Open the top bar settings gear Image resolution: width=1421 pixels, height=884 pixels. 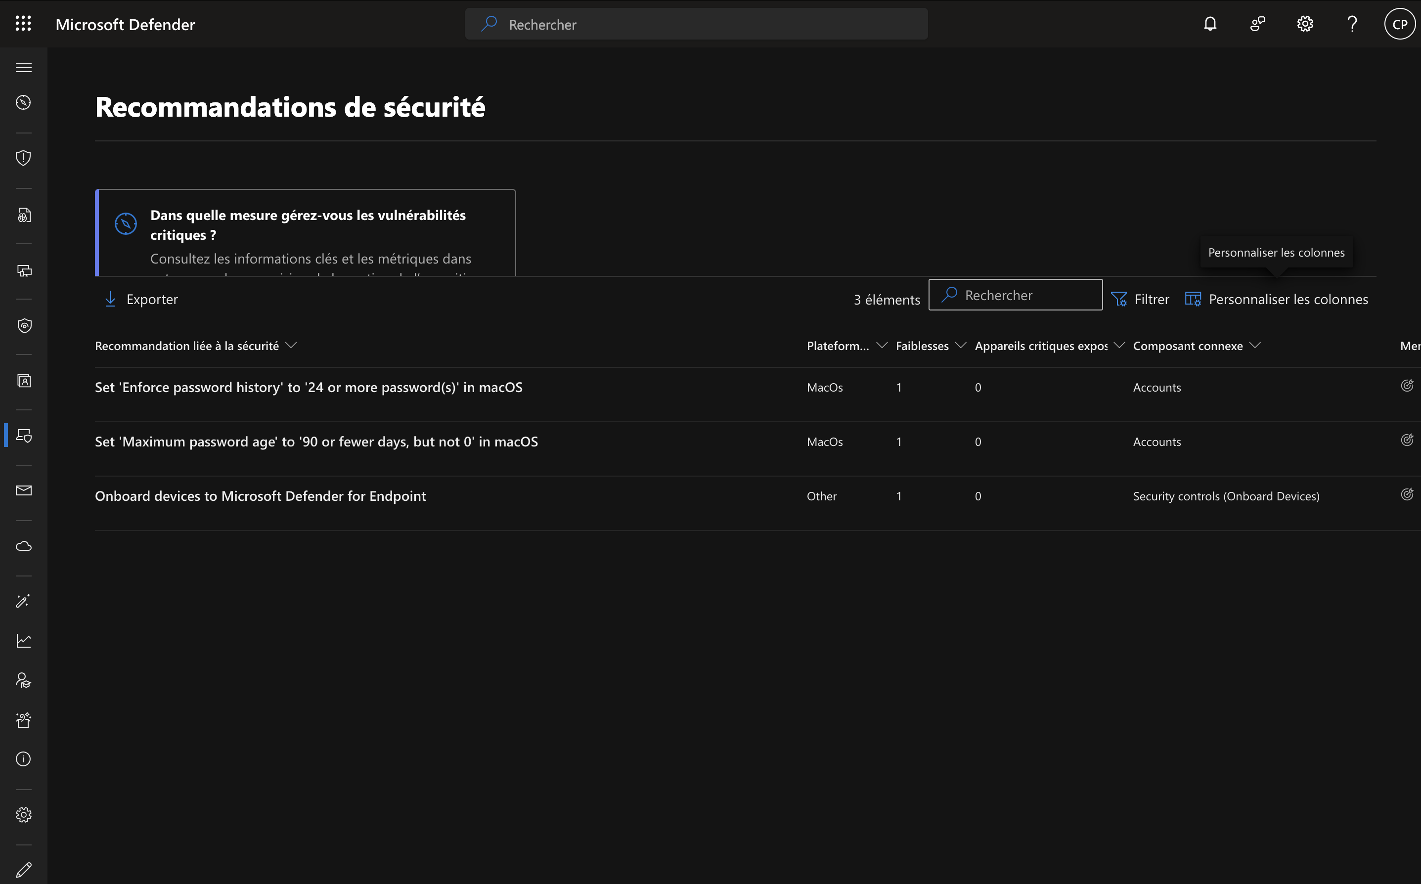click(1305, 23)
